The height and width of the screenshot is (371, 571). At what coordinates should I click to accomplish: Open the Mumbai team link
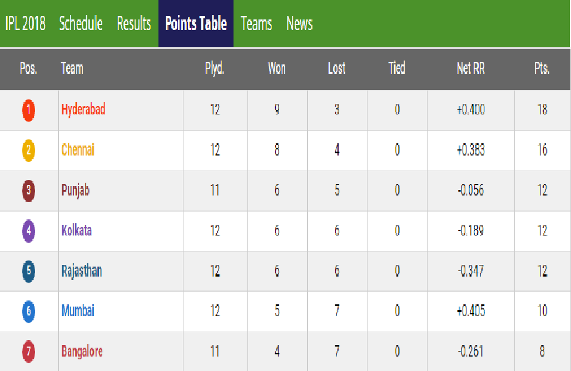tap(77, 310)
